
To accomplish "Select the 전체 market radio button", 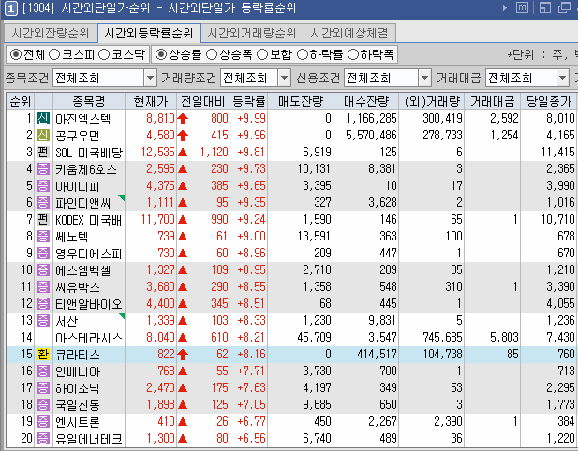I will coord(16,55).
